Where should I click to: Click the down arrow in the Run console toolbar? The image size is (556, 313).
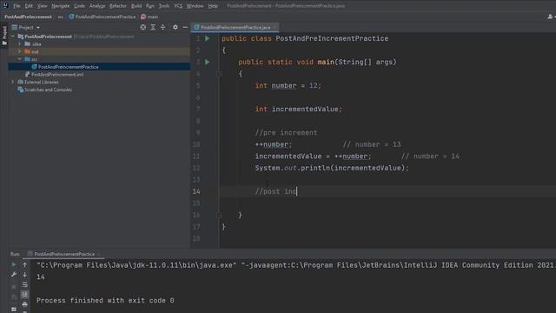25,275
